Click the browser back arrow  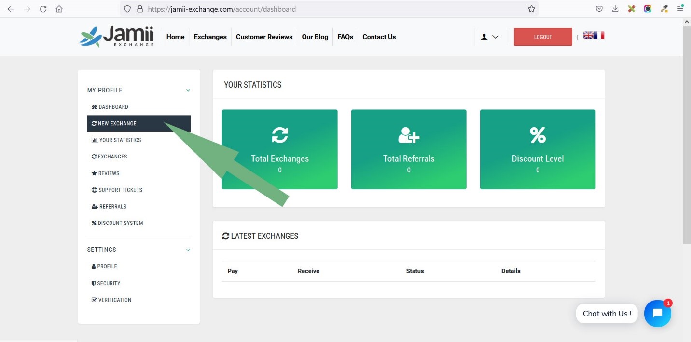11,9
